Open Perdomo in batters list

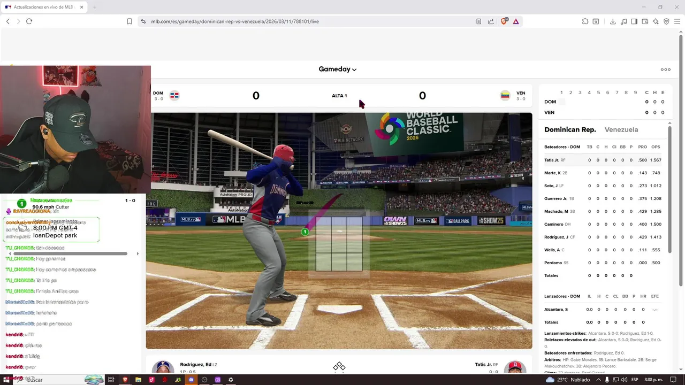pyautogui.click(x=553, y=263)
